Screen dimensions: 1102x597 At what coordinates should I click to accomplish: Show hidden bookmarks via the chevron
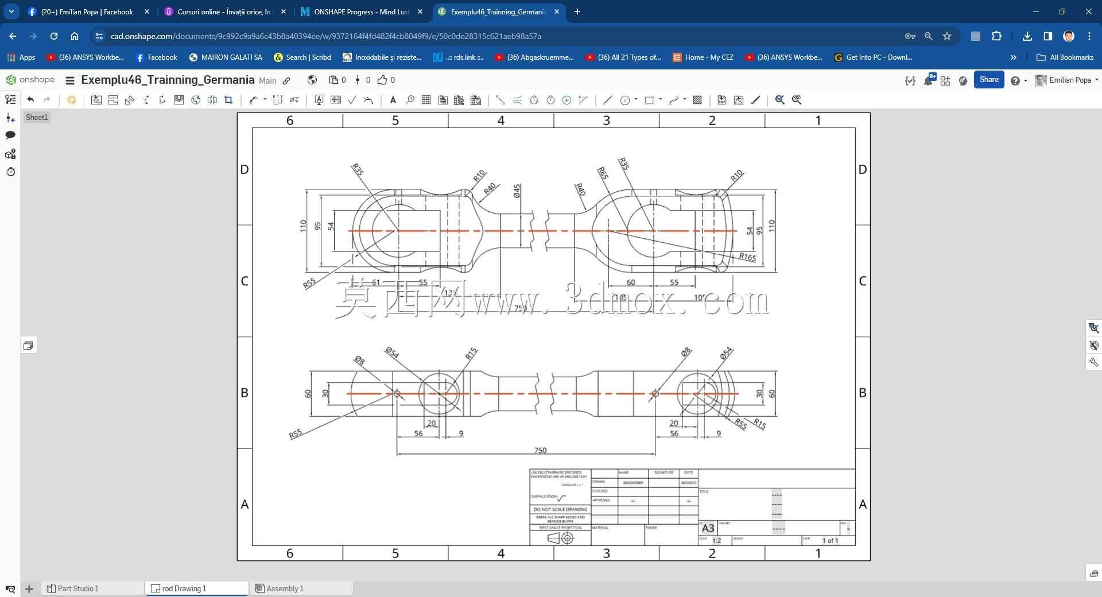pos(1014,57)
